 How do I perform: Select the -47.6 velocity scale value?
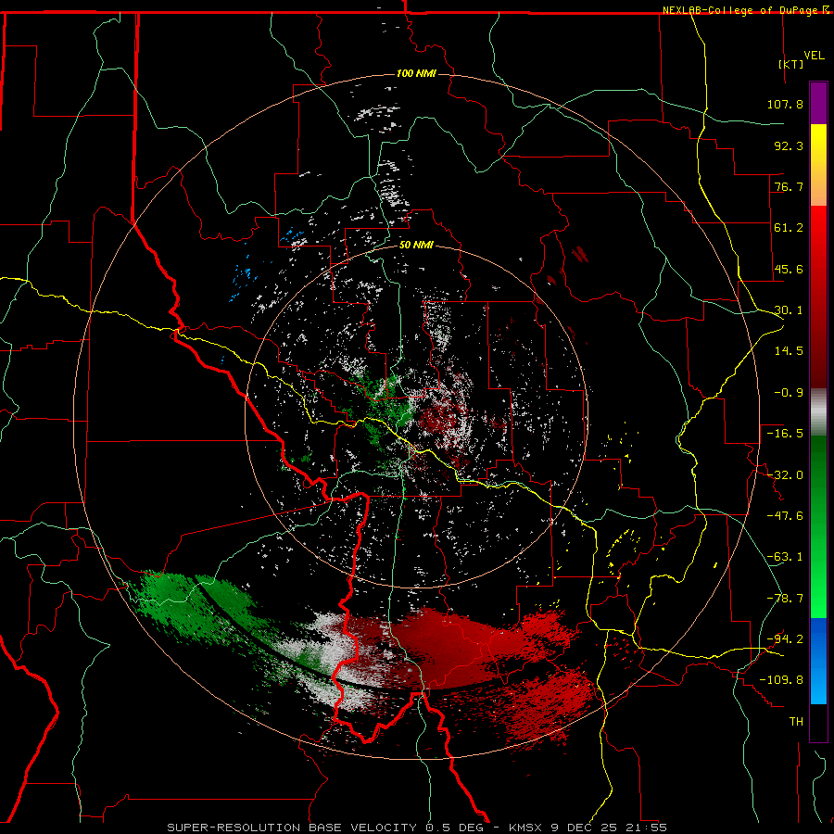(x=785, y=516)
